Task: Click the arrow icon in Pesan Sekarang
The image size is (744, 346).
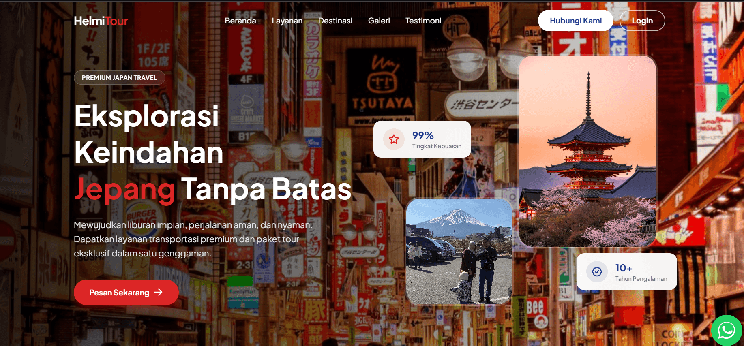Action: [159, 292]
